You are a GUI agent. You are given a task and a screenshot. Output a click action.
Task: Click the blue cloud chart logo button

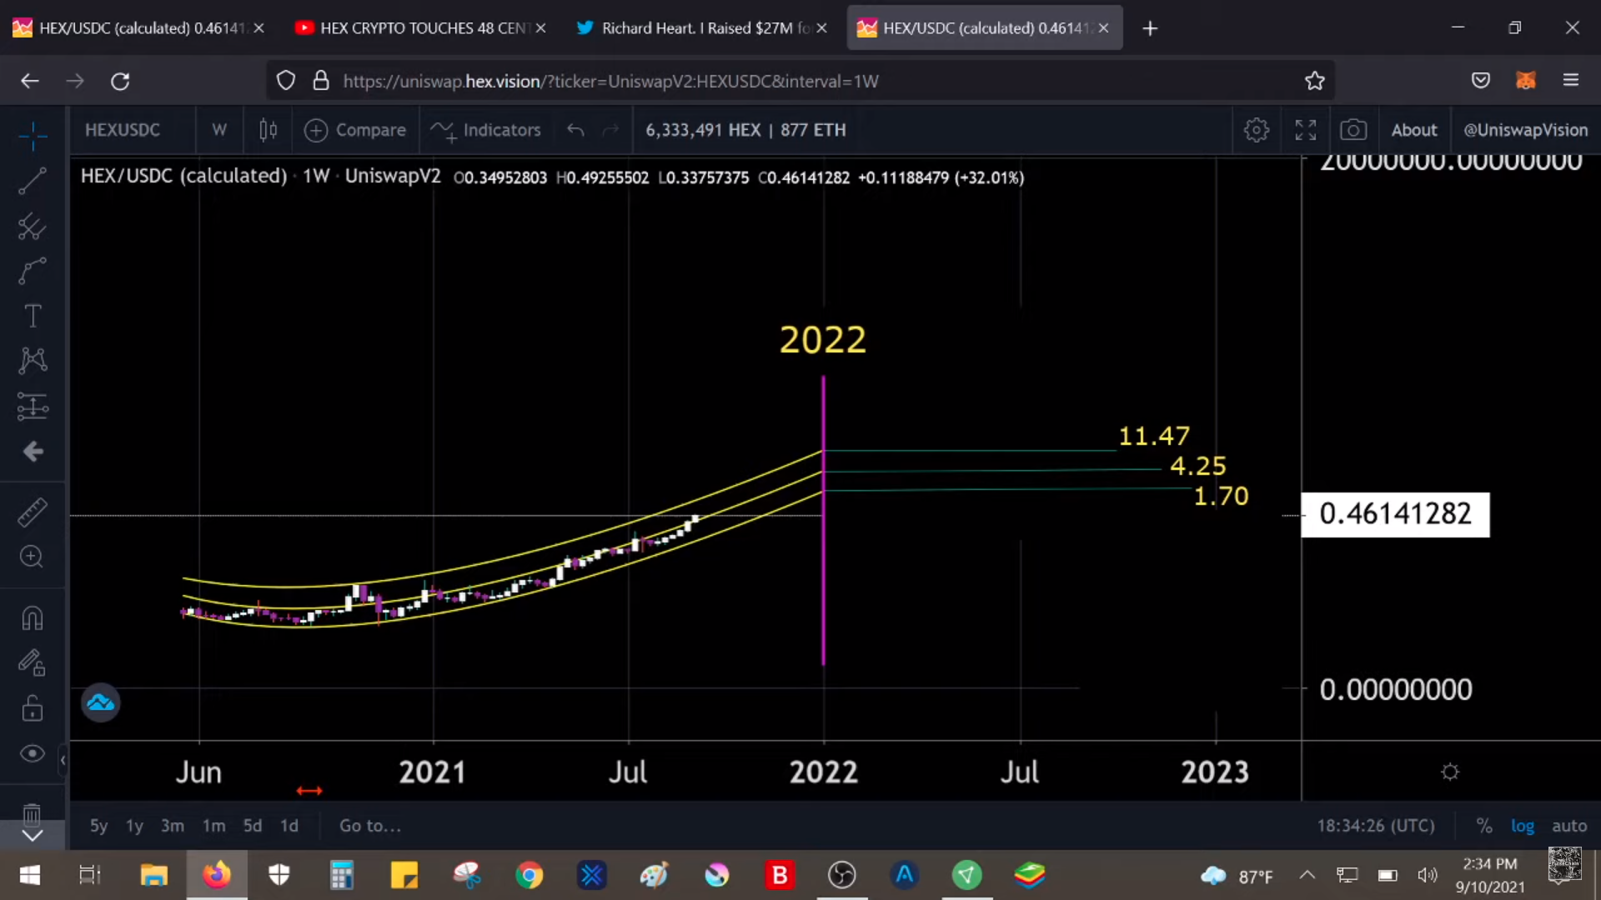(x=100, y=703)
